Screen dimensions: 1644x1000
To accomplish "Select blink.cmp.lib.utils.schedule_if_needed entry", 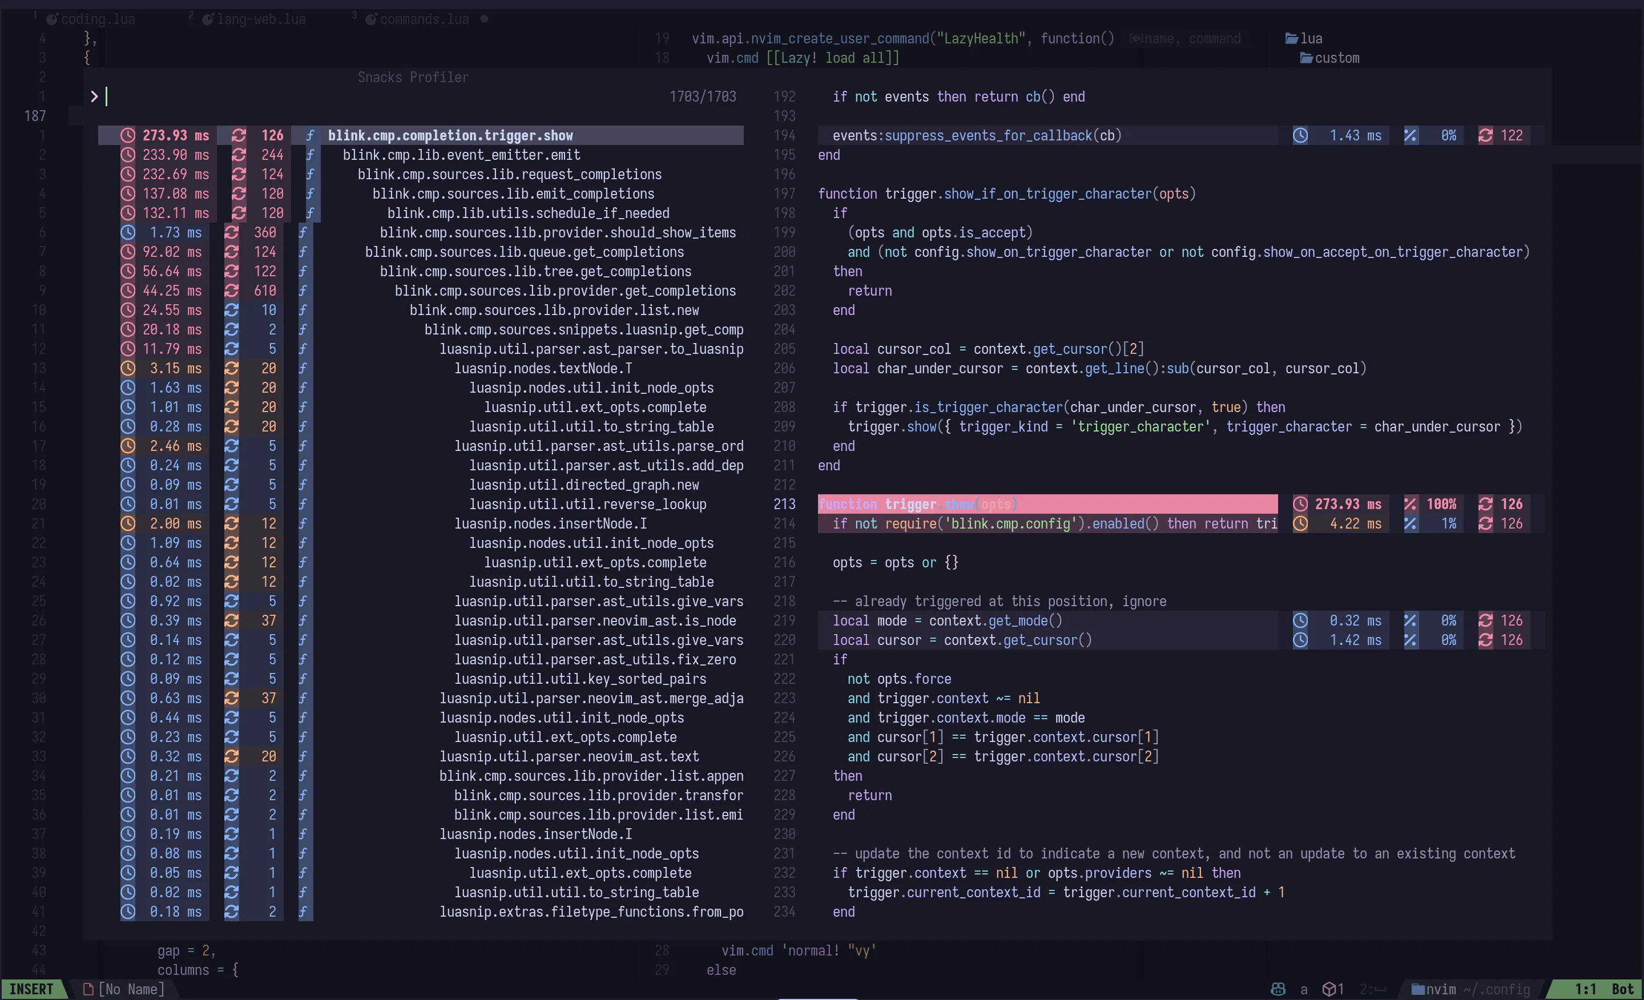I will [421, 213].
